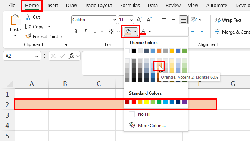Select column A header
The image size is (250, 141).
point(32,84)
